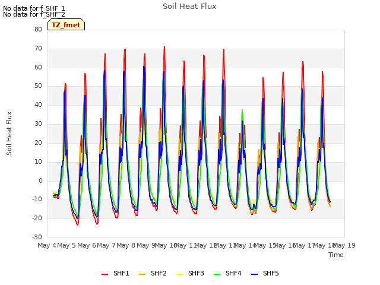Click the SHF5 legend label
The width and height of the screenshot is (380, 285).
click(x=271, y=273)
